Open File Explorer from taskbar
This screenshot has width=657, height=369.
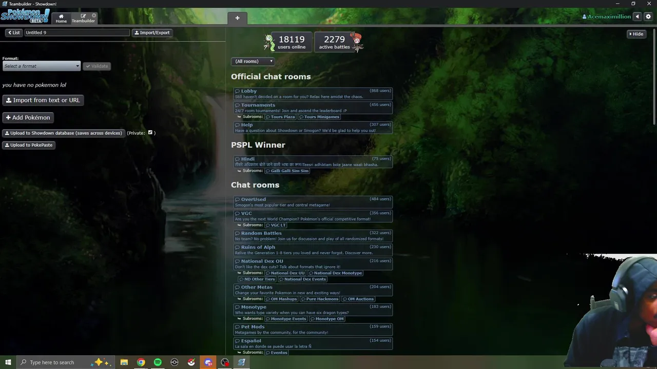(124, 362)
